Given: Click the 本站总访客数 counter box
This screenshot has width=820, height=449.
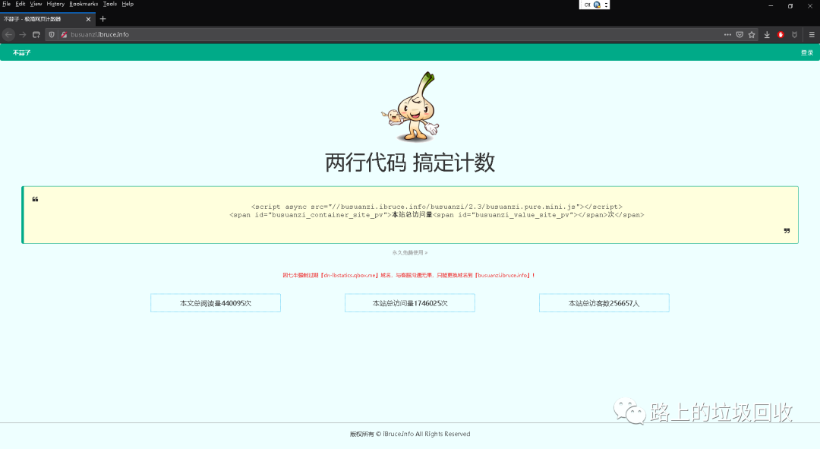Looking at the screenshot, I should point(604,303).
